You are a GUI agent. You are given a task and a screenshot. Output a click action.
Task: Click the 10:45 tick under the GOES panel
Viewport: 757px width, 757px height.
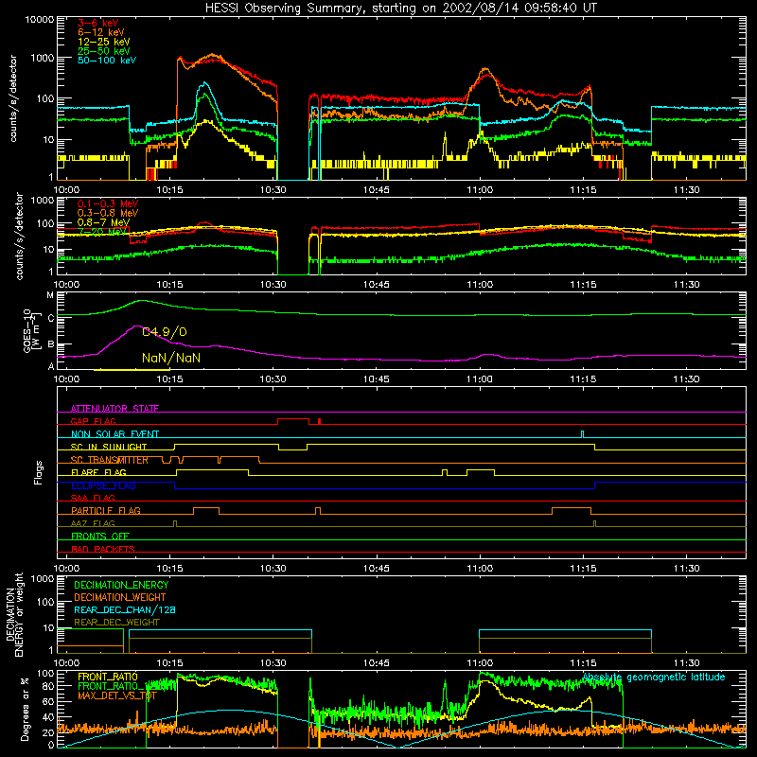tap(377, 379)
